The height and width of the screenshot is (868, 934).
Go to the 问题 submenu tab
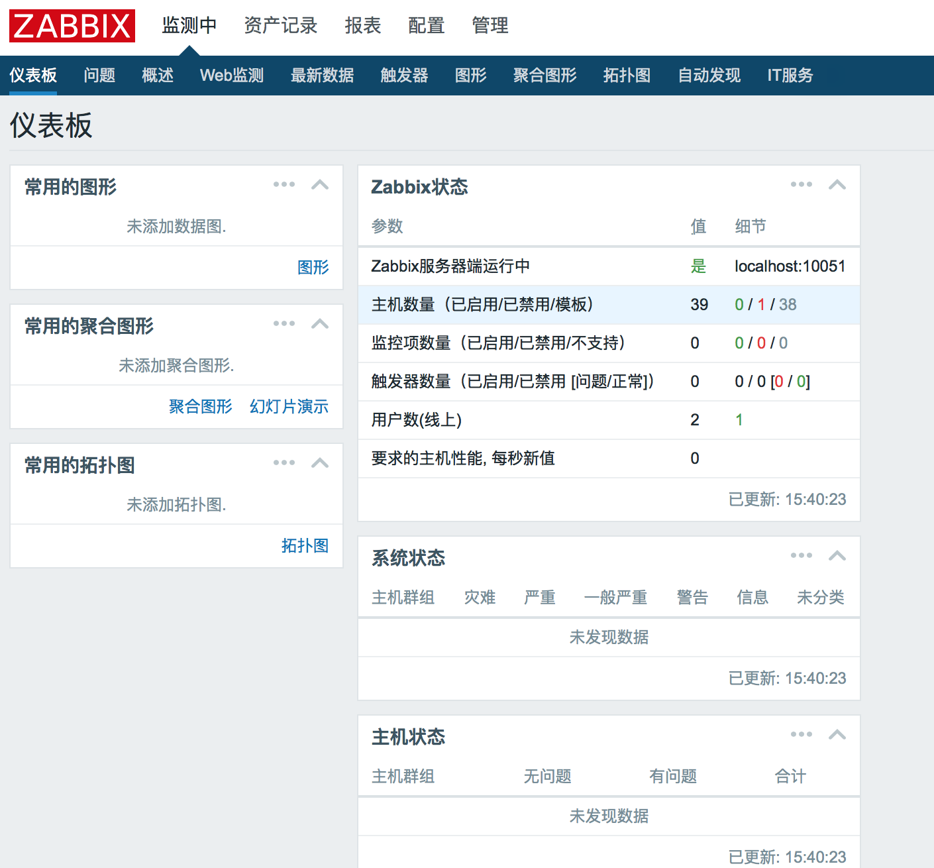tap(99, 76)
